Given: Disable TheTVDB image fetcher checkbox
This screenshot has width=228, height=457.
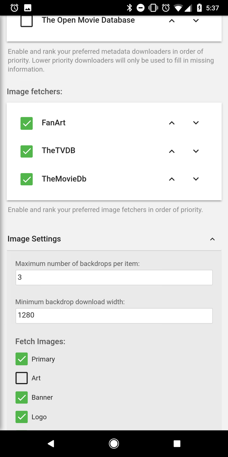Looking at the screenshot, I should pos(27,151).
